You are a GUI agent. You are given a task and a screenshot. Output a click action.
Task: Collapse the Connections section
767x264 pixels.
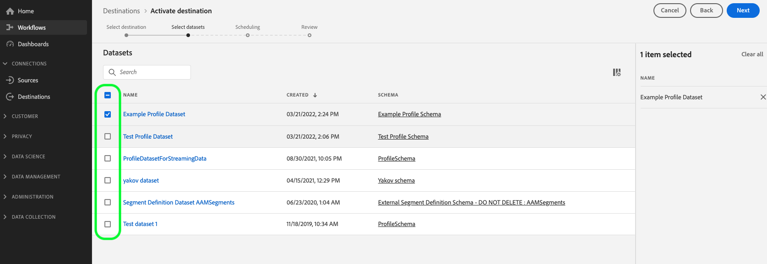coord(5,64)
